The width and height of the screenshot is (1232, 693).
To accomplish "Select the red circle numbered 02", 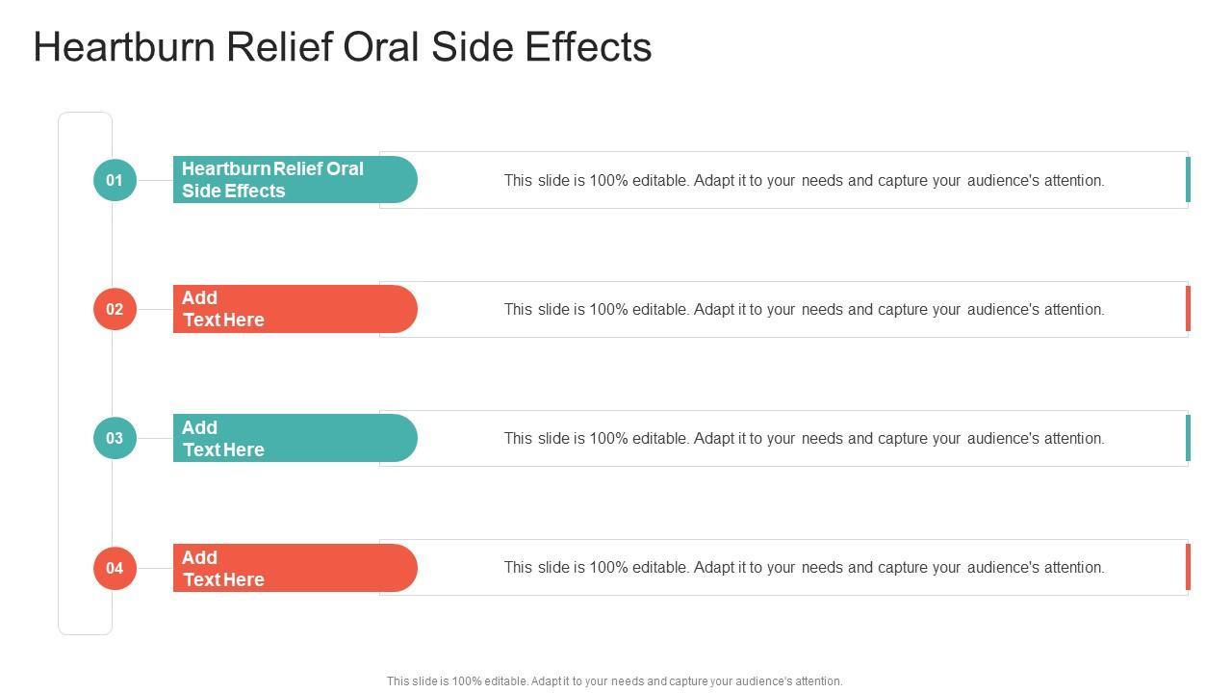I will click(115, 309).
